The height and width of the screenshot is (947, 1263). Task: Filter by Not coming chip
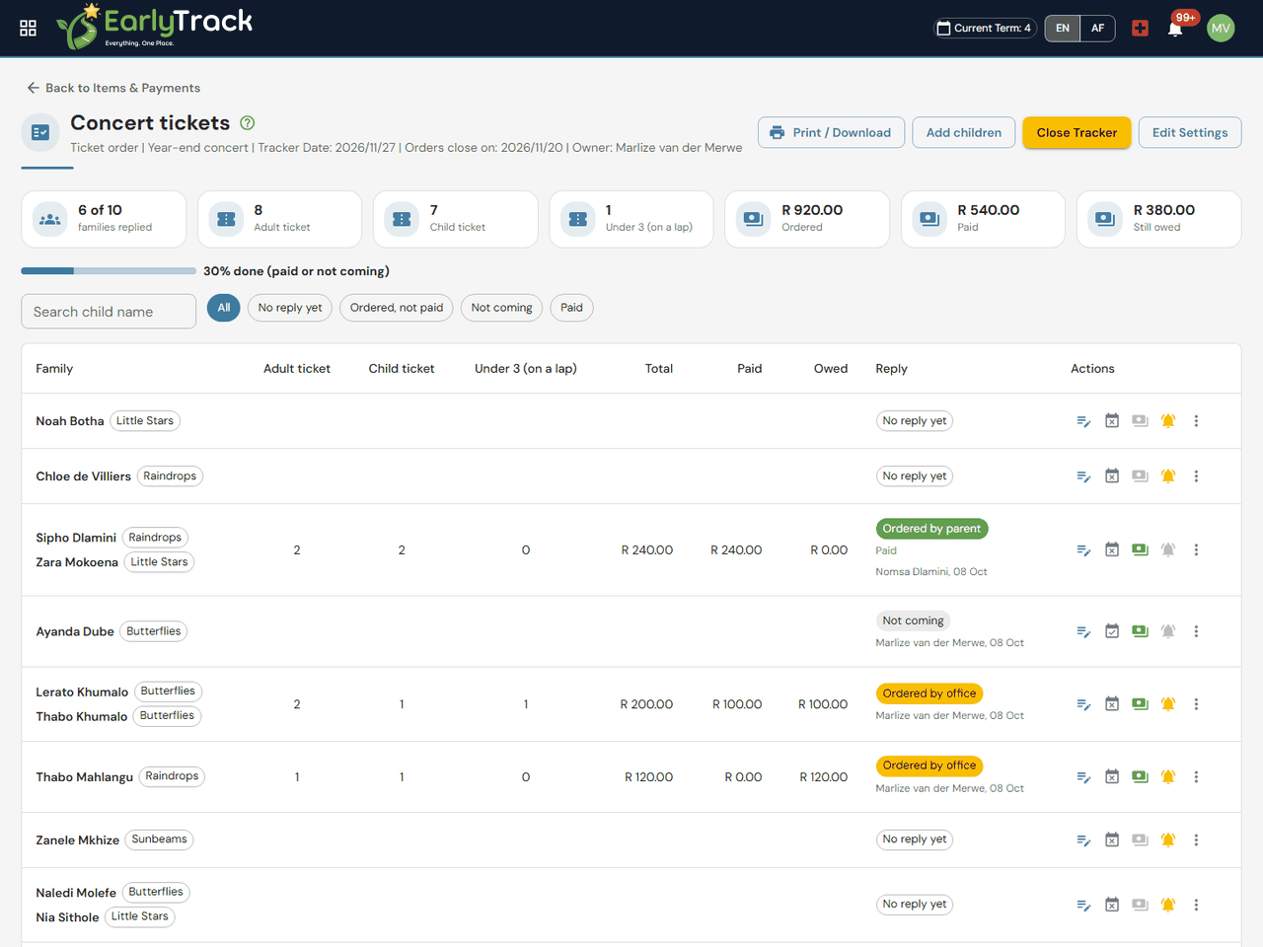(x=501, y=308)
